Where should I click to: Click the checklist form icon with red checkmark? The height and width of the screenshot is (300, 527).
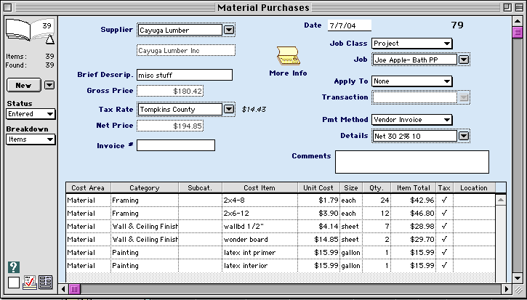pos(29,283)
